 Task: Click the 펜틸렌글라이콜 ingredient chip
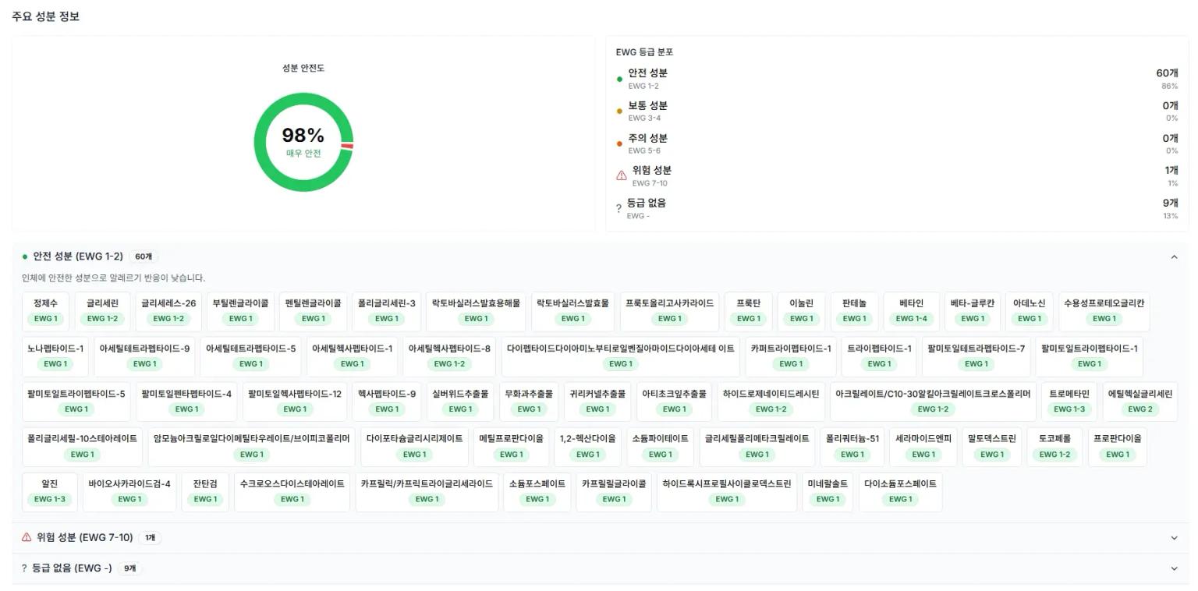pos(313,311)
